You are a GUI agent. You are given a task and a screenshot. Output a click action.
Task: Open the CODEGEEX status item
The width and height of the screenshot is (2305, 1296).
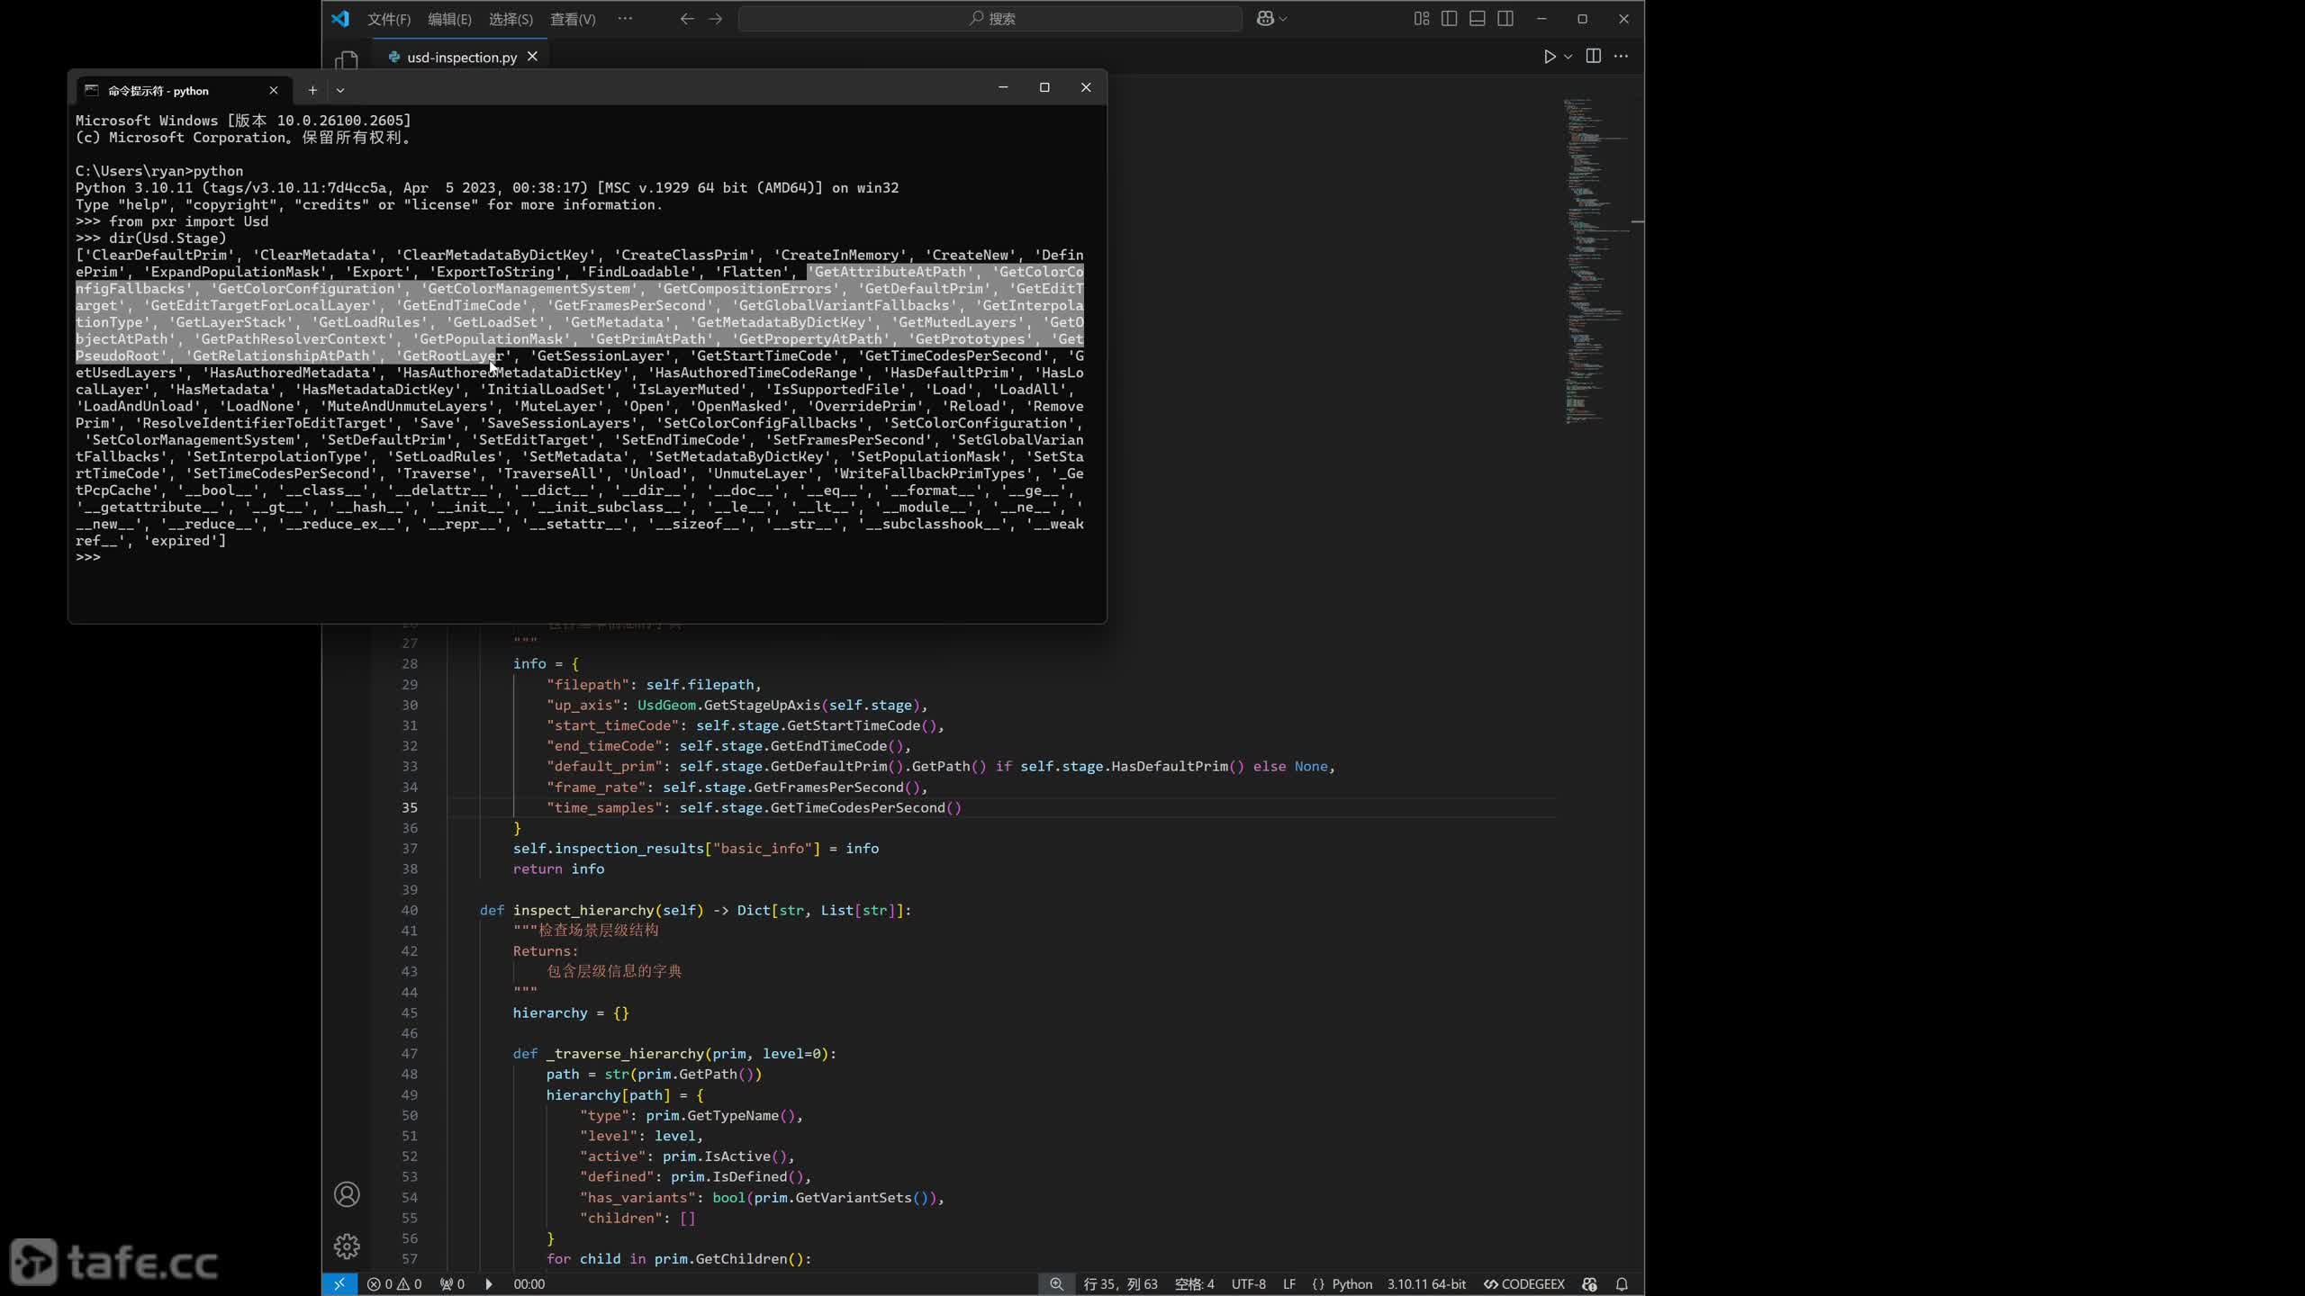tap(1524, 1284)
